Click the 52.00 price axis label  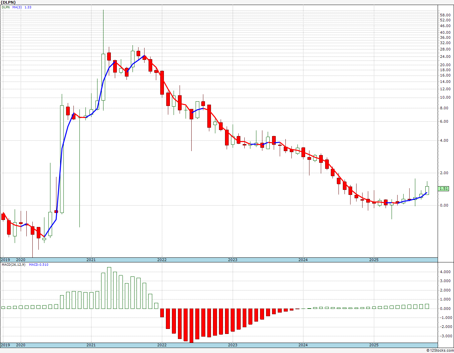[x=445, y=20]
